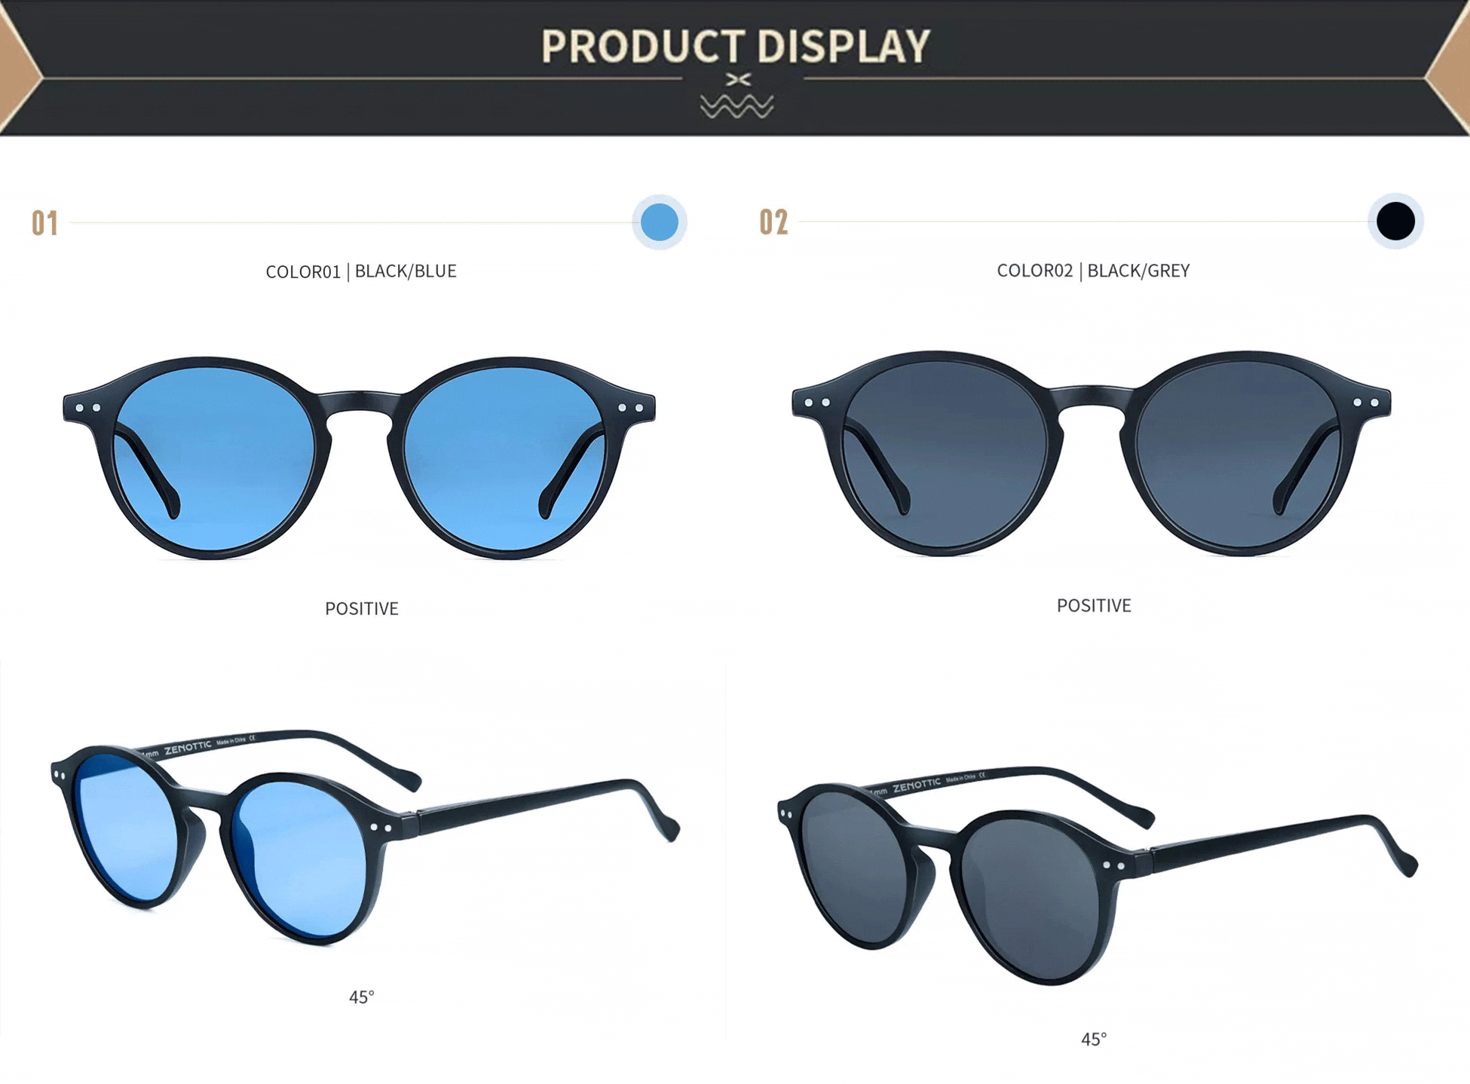The width and height of the screenshot is (1470, 1084).
Task: Click the ZENOTTIC logo on blue glasses temple
Action: 188,748
